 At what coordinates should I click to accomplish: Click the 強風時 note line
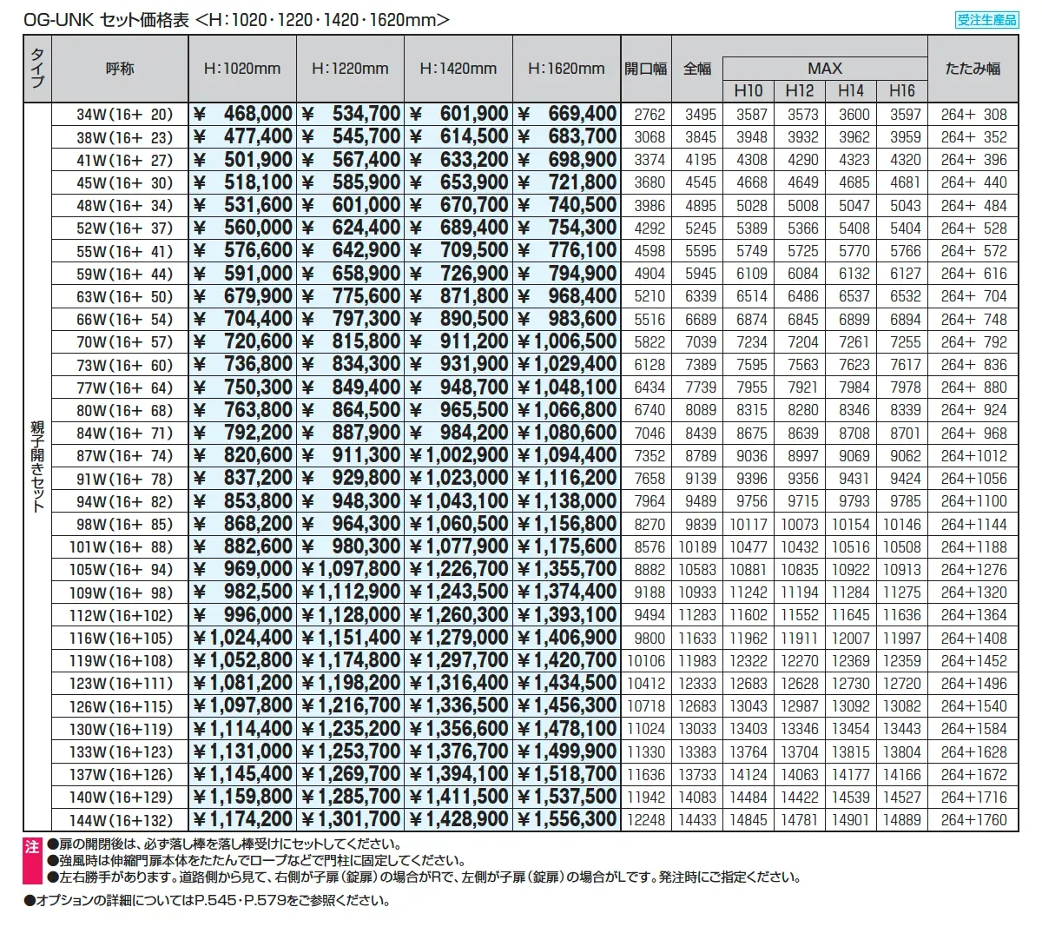click(260, 861)
